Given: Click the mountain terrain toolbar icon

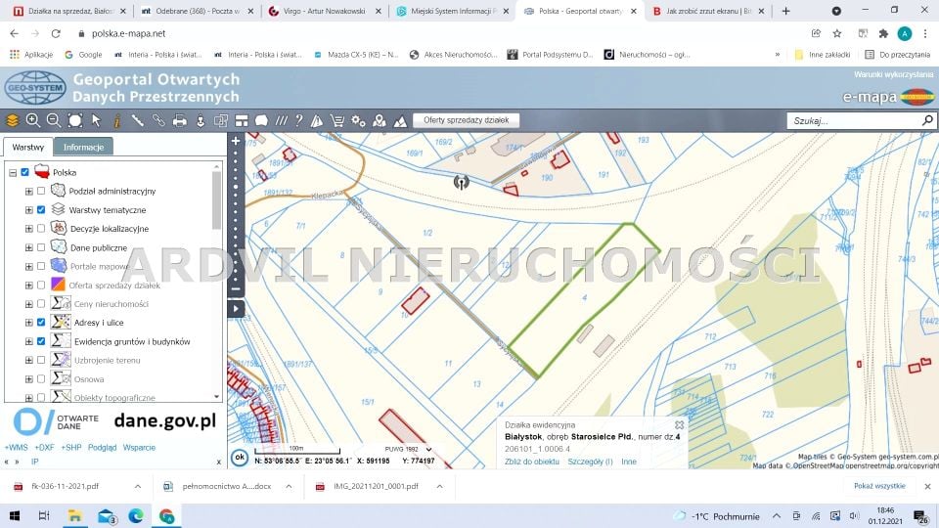Looking at the screenshot, I should pyautogui.click(x=400, y=120).
